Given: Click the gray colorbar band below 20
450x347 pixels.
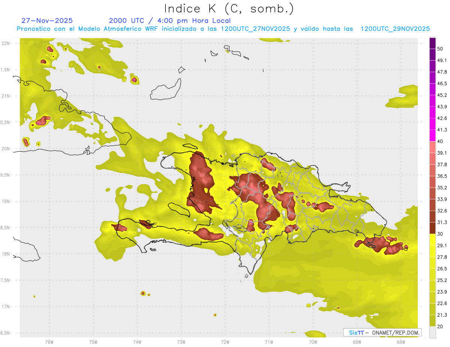Looking at the screenshot, I should pos(433,332).
